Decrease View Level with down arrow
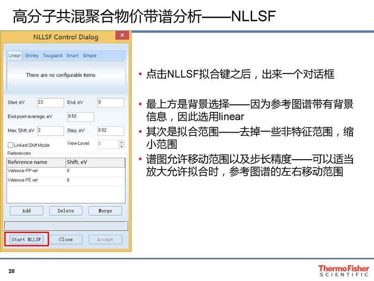 [122, 147]
